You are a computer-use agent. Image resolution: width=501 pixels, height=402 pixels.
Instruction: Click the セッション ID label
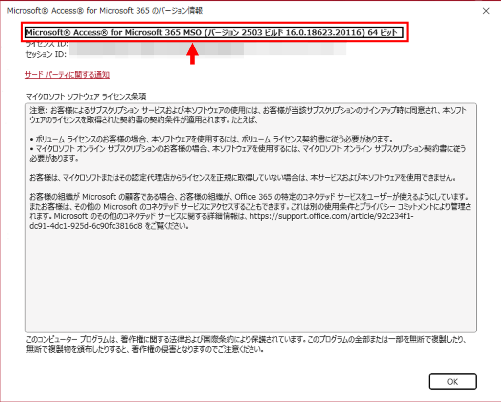(46, 54)
